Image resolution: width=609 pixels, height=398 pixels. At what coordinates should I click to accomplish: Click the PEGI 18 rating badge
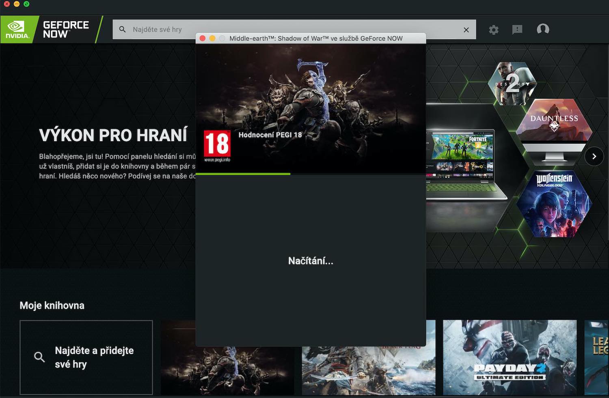[217, 146]
